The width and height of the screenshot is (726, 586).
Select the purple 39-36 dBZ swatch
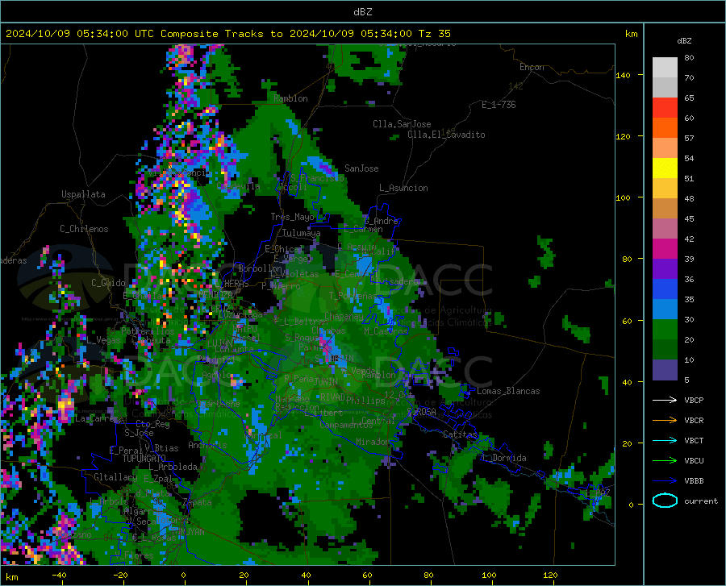(665, 269)
